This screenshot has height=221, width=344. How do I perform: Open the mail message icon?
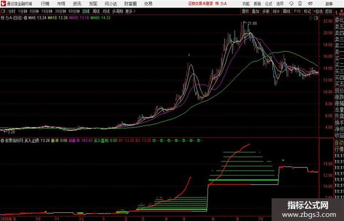(x=310, y=4)
